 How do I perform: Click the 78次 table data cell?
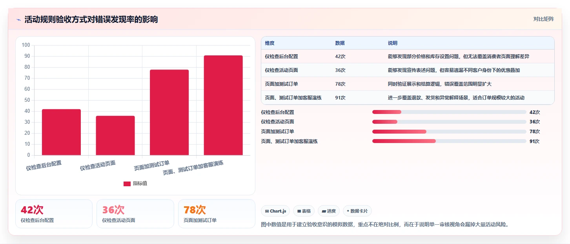(340, 84)
